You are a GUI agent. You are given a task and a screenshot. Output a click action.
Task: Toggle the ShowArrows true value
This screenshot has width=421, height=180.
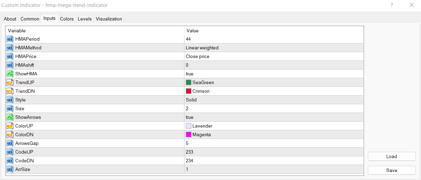click(x=190, y=117)
